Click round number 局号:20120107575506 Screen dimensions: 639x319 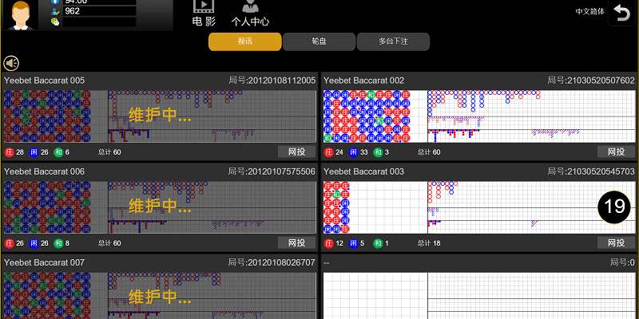point(272,171)
